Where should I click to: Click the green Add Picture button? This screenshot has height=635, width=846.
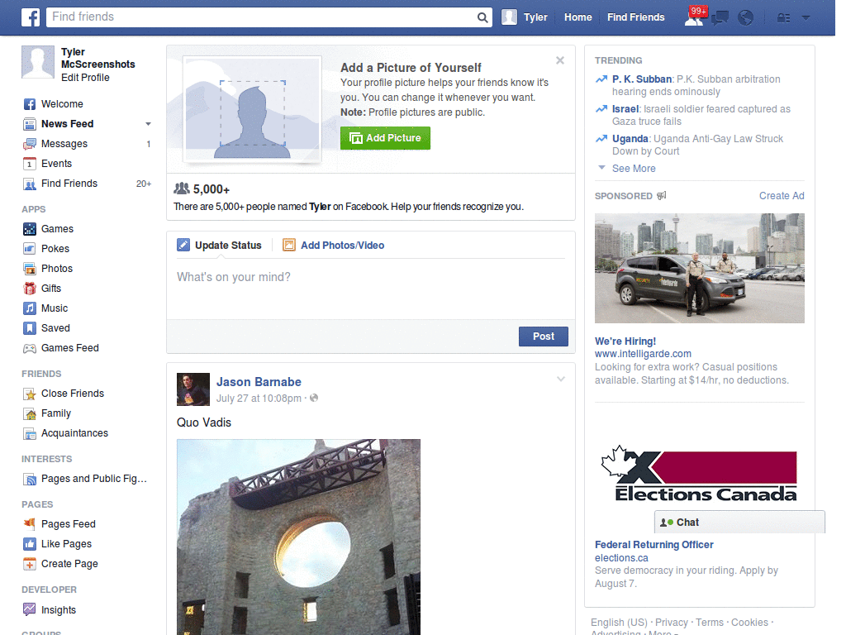point(385,138)
